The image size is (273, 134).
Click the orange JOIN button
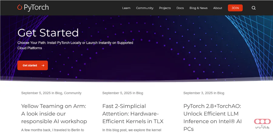coord(235,8)
